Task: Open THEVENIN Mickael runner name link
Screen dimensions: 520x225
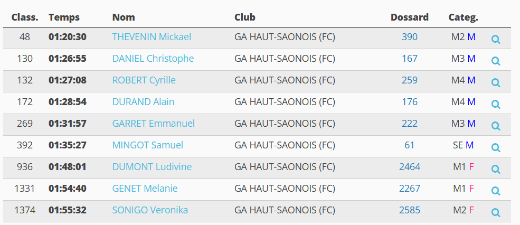Action: pos(152,37)
